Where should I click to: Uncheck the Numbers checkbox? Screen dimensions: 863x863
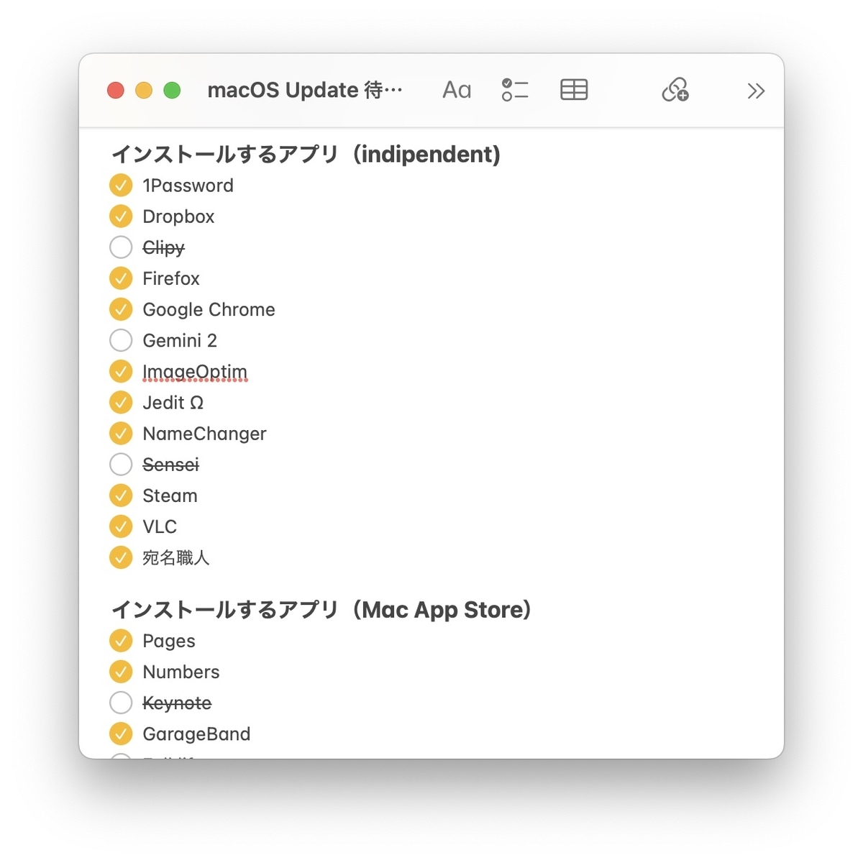[x=121, y=672]
